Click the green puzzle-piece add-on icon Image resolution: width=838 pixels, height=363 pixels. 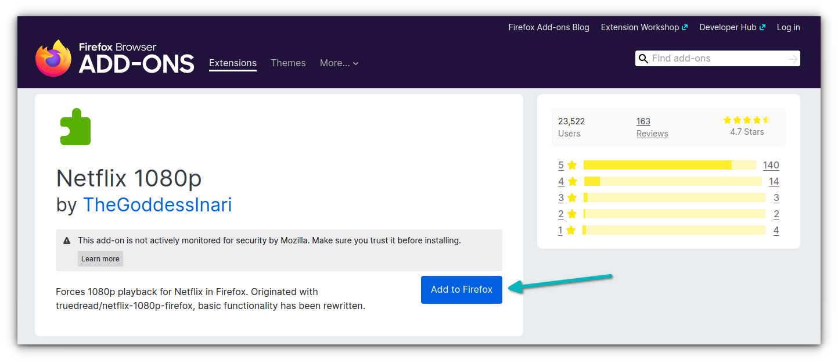pos(75,127)
